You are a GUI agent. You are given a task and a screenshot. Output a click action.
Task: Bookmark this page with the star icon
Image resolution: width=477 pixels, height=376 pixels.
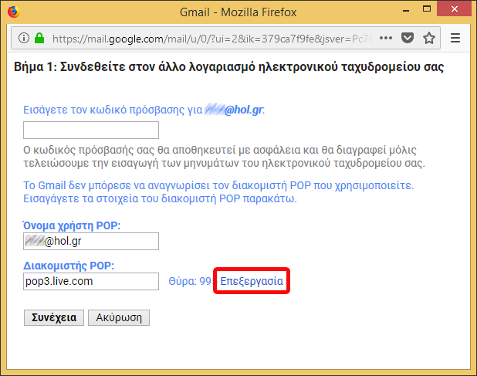(x=429, y=38)
